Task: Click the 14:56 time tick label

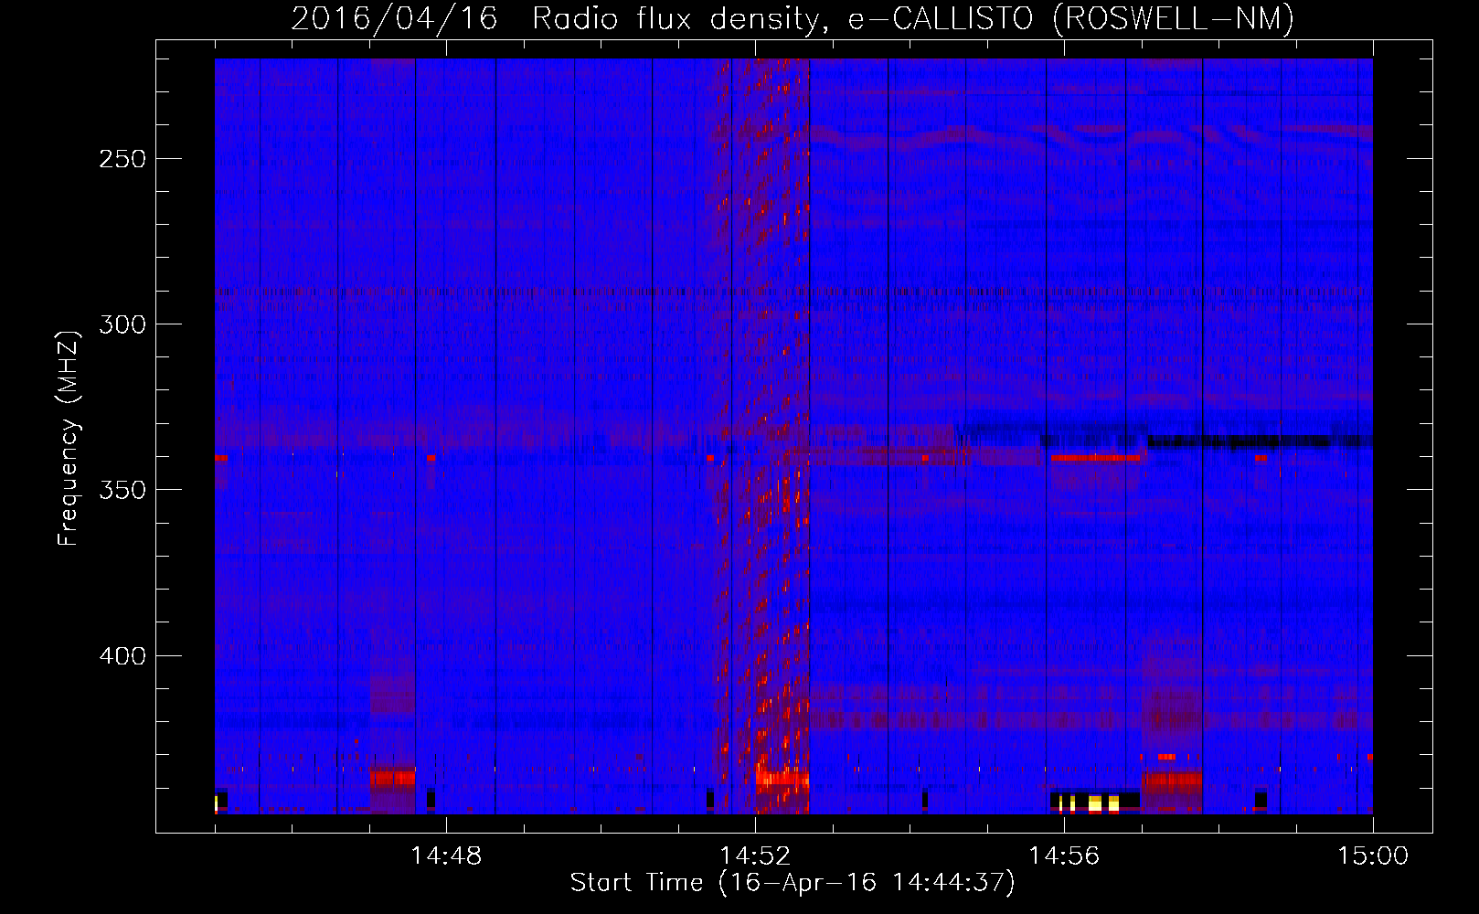Action: tap(1064, 856)
